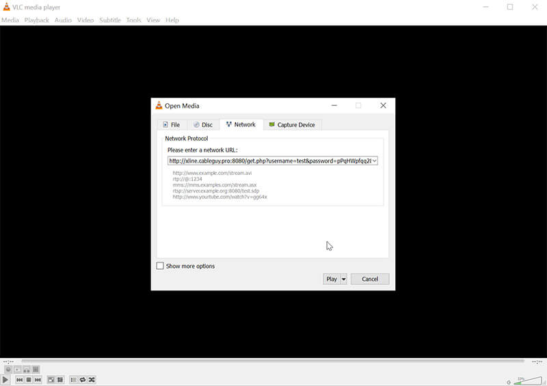Image resolution: width=547 pixels, height=386 pixels.
Task: Open the Help menu
Action: click(x=172, y=20)
